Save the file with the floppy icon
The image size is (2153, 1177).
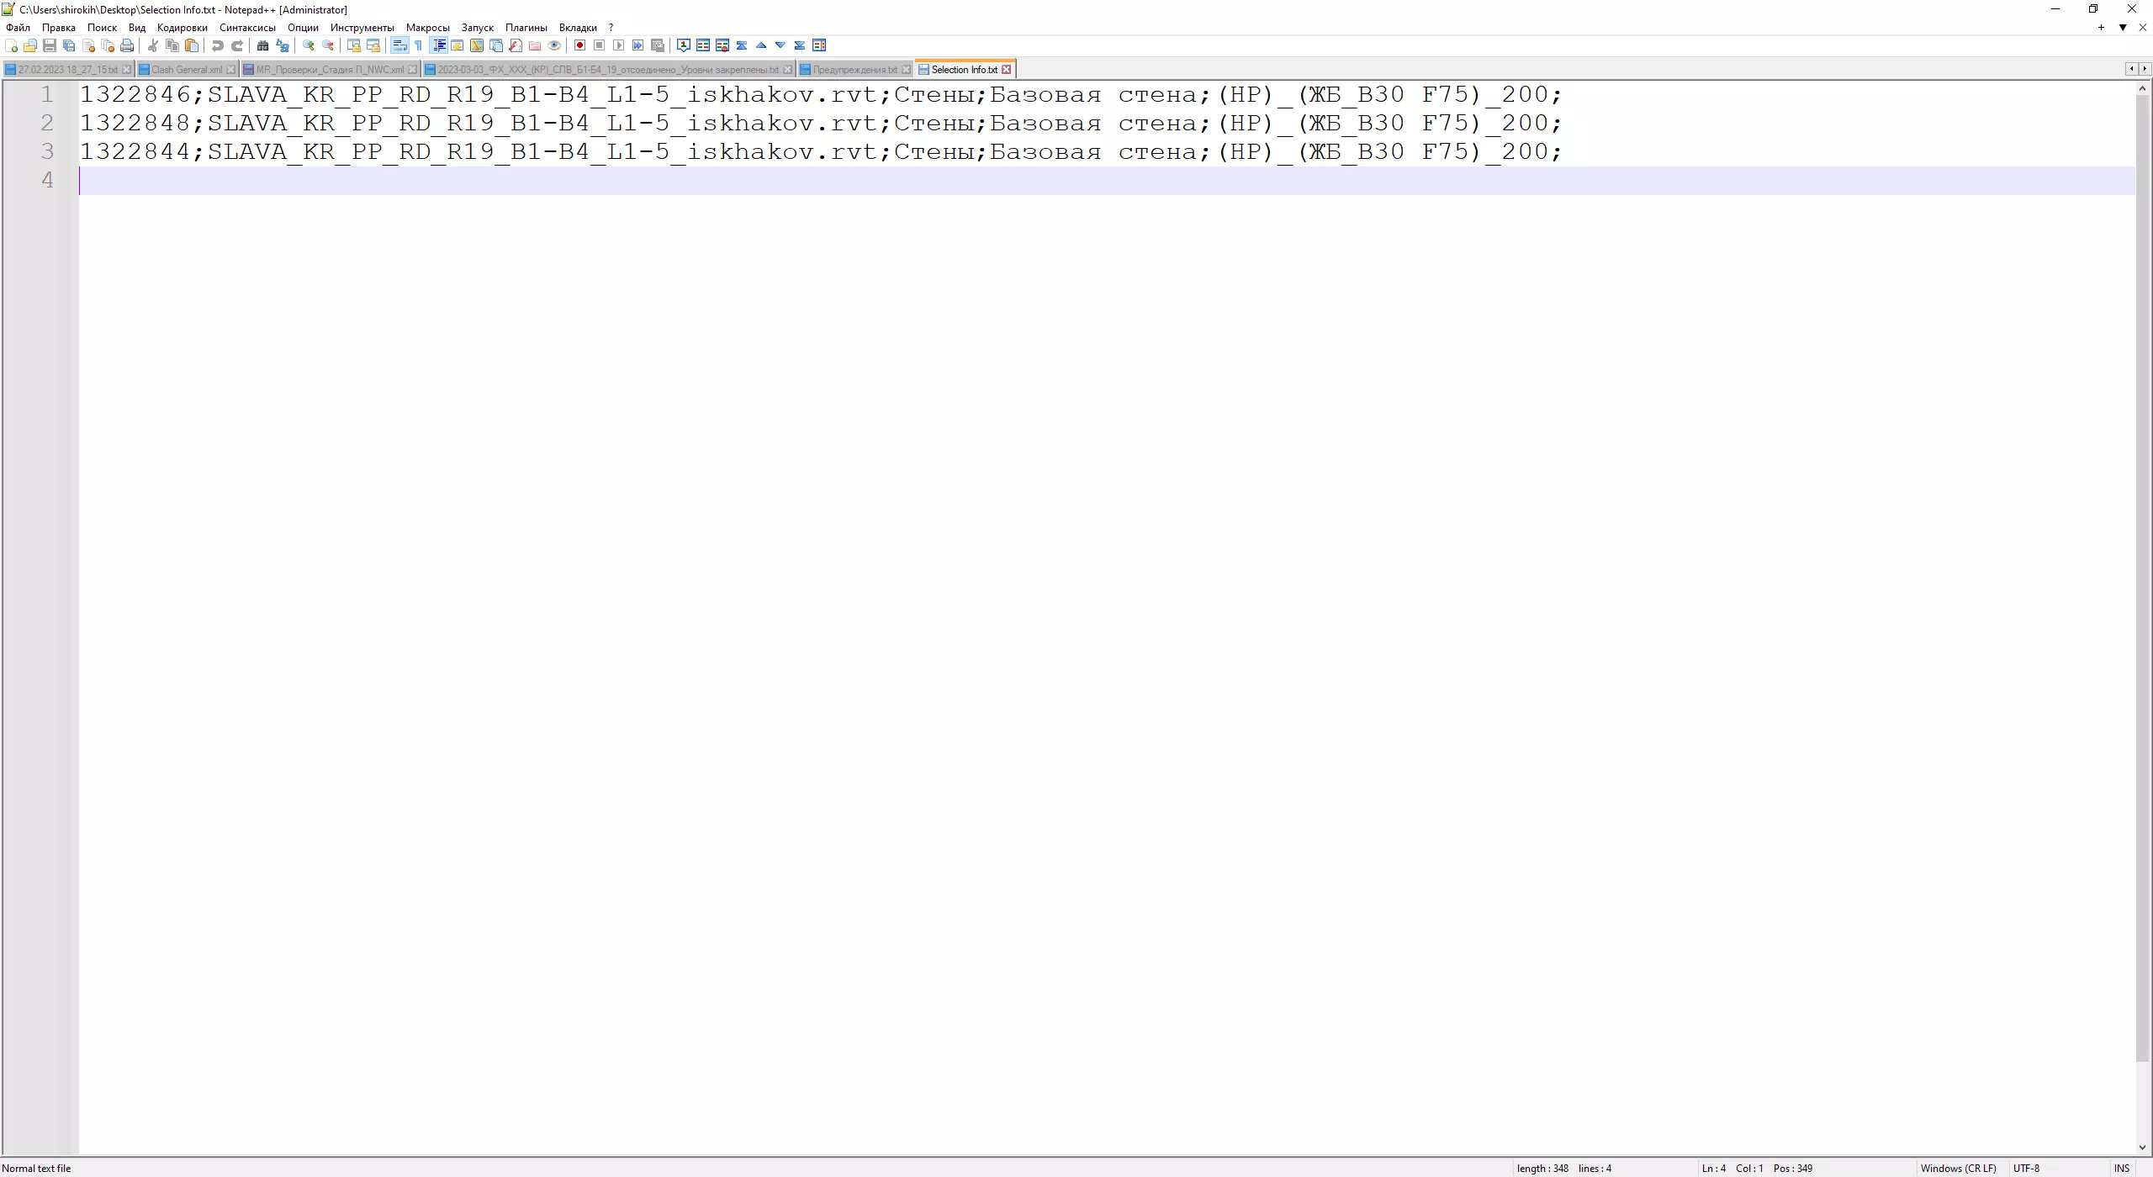point(50,45)
